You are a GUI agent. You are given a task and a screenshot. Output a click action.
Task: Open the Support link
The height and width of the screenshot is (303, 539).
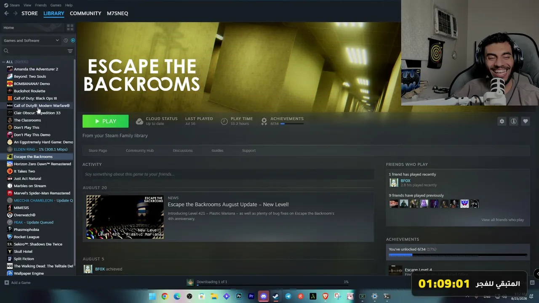point(249,151)
